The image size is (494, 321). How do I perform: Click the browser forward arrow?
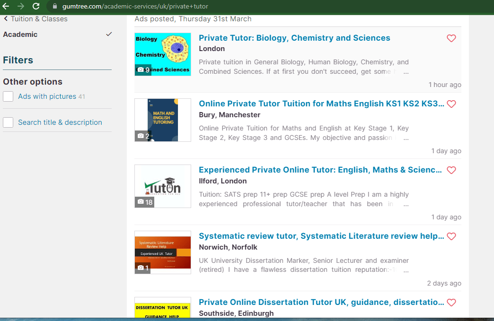pos(21,6)
